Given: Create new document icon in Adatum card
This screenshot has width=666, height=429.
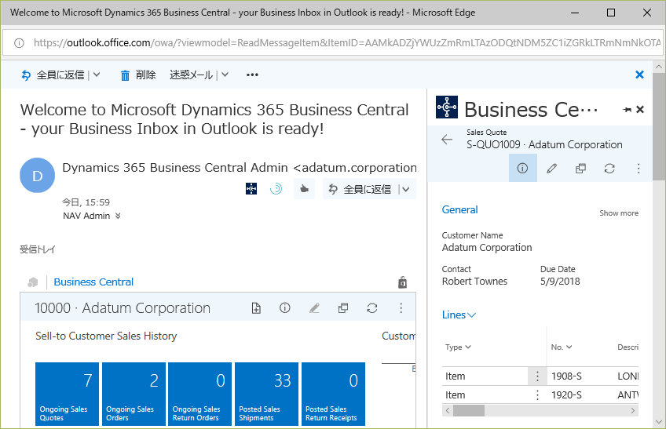Looking at the screenshot, I should (x=256, y=308).
